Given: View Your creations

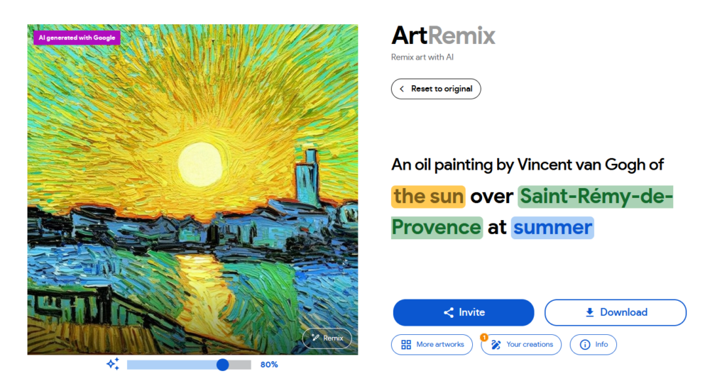Looking at the screenshot, I should [521, 344].
